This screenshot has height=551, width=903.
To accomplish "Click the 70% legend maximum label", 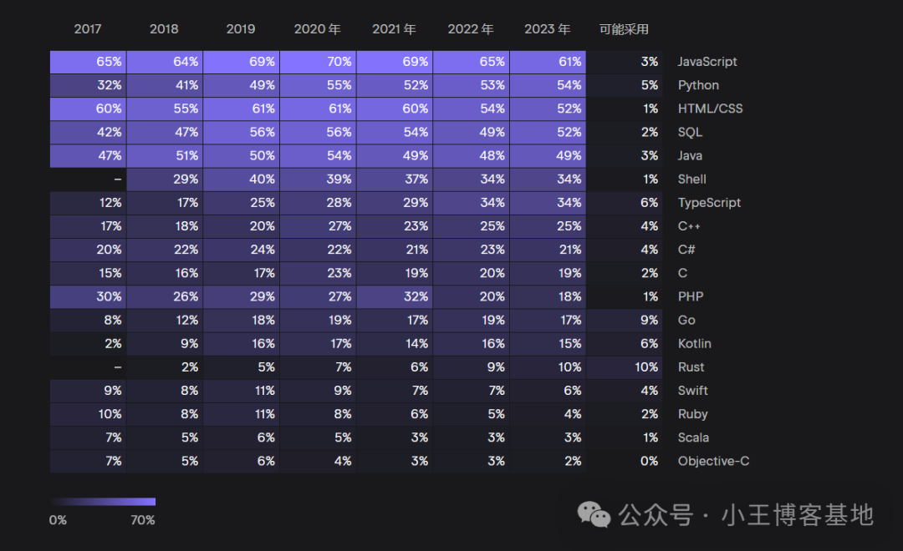I will [x=142, y=520].
